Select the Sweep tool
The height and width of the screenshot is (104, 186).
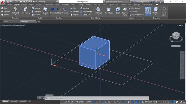[45, 10]
